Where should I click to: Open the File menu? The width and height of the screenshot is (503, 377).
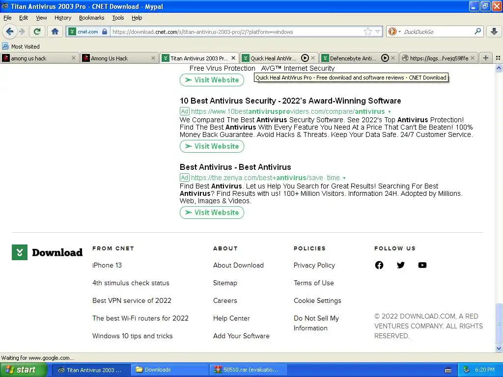point(7,18)
